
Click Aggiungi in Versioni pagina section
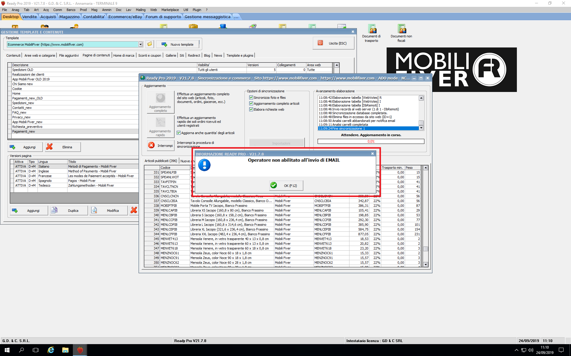click(29, 211)
